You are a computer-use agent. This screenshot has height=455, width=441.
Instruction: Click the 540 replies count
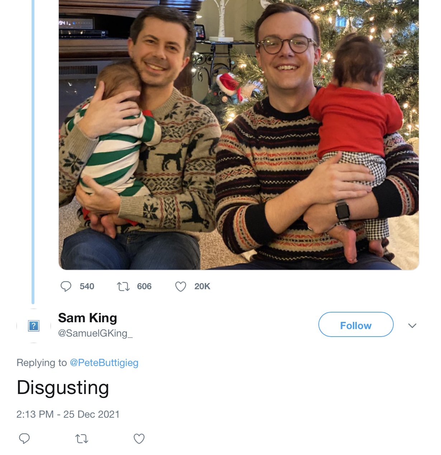click(87, 286)
